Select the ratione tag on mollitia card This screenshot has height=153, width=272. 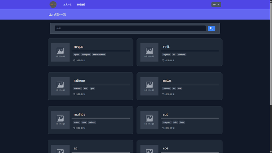92,122
